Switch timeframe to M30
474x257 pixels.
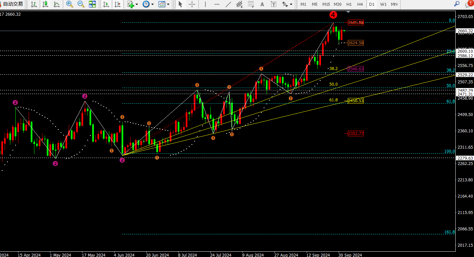338,4
